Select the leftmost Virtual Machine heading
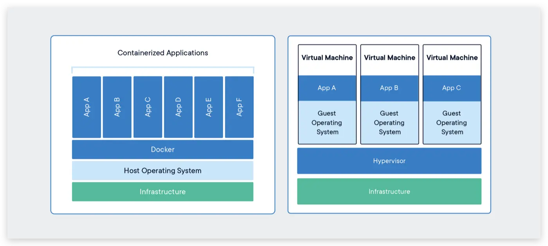 [327, 57]
